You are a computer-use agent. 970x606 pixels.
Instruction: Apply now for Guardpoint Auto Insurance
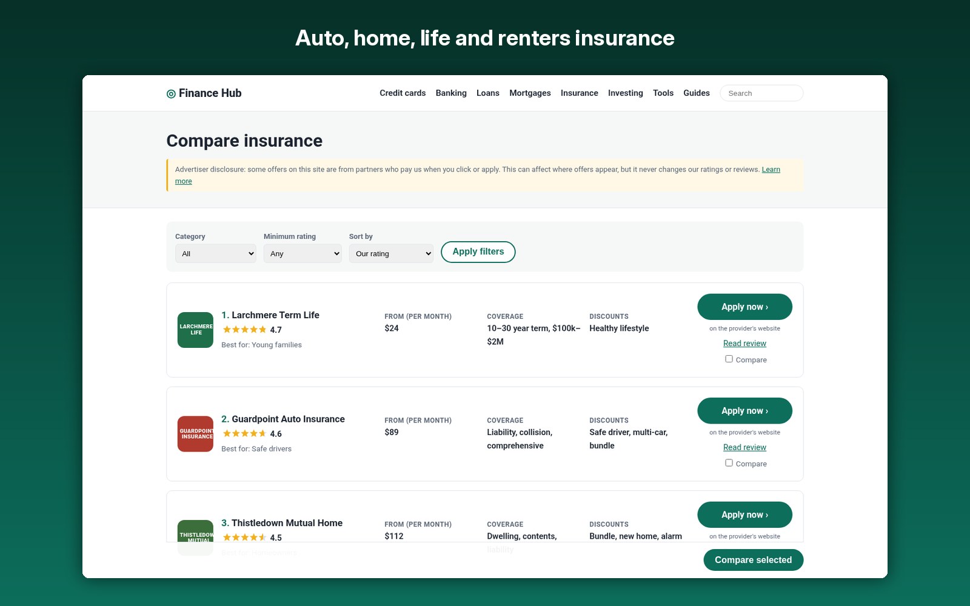tap(744, 411)
